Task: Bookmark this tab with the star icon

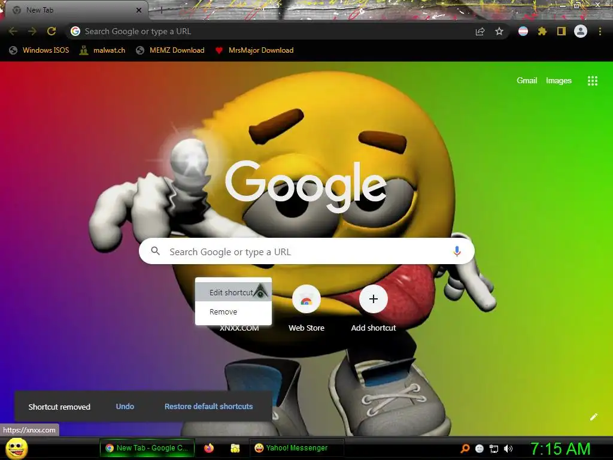Action: [499, 31]
